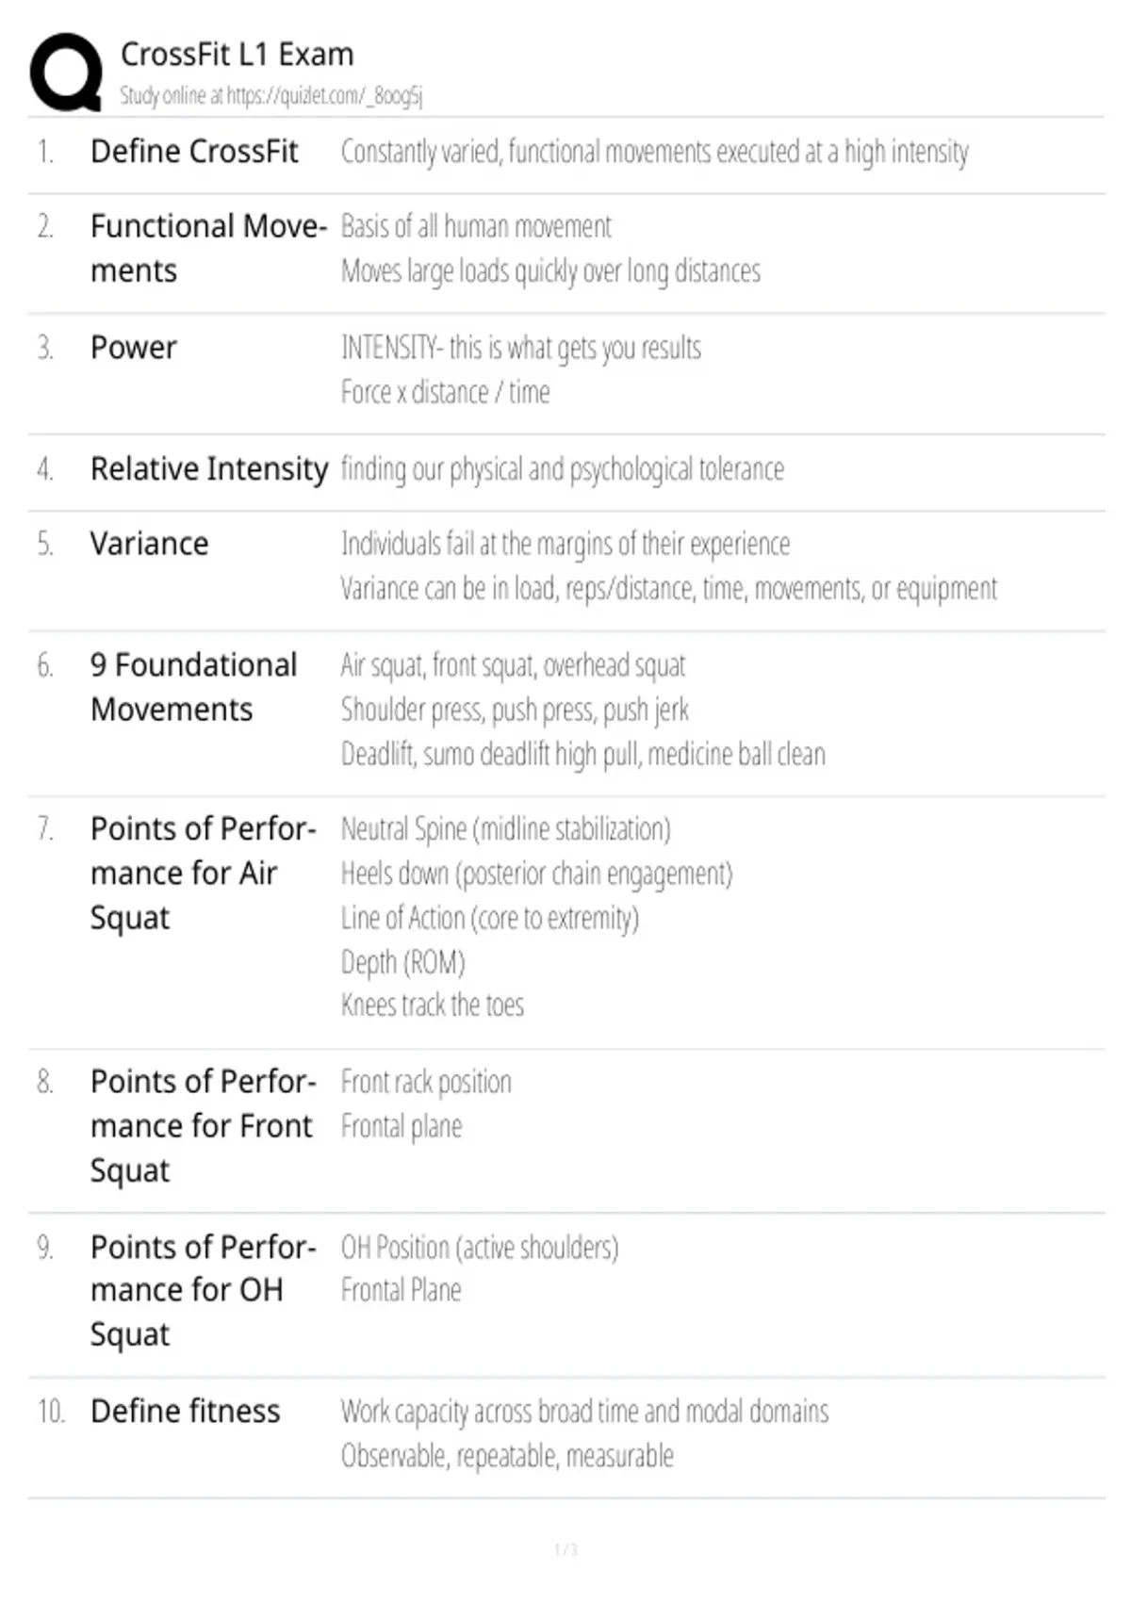Screen dimensions: 1131x1602
Task: Select the Define CrossFit term
Action: click(x=194, y=152)
